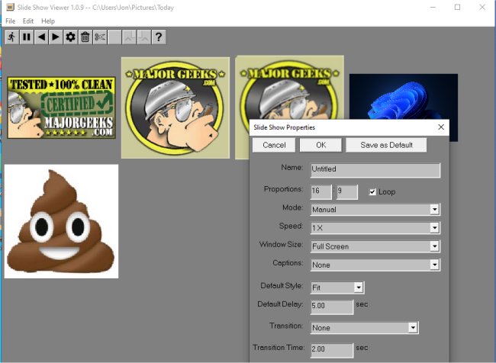
Task: Open the Transition dropdown showing None
Action: (365, 328)
